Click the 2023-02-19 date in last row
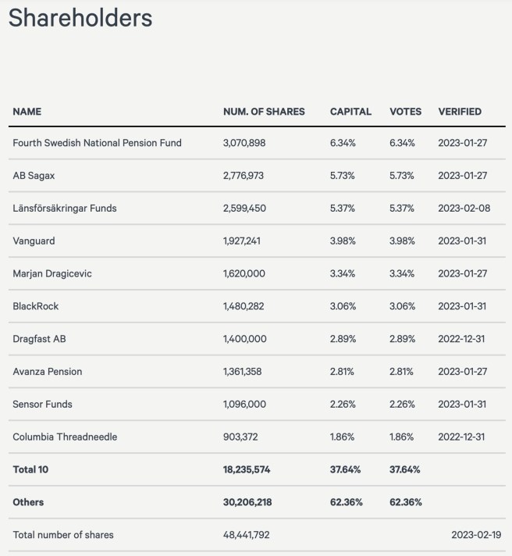512x556 pixels. coord(476,535)
